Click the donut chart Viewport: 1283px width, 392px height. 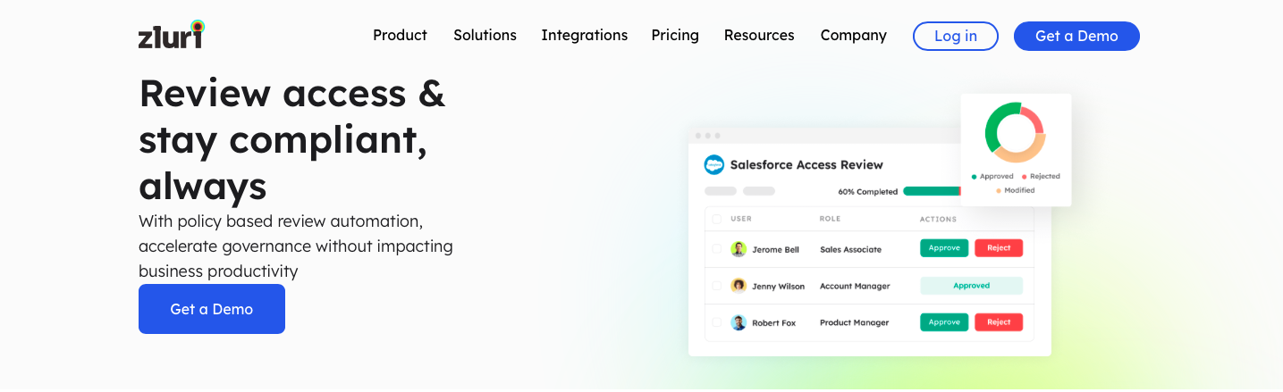(x=1016, y=132)
